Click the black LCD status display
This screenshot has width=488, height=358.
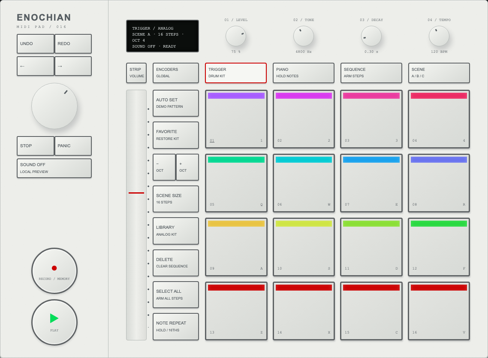click(x=163, y=36)
